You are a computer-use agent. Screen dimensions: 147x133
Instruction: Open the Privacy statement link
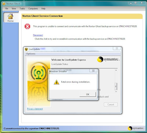(x=35, y=109)
